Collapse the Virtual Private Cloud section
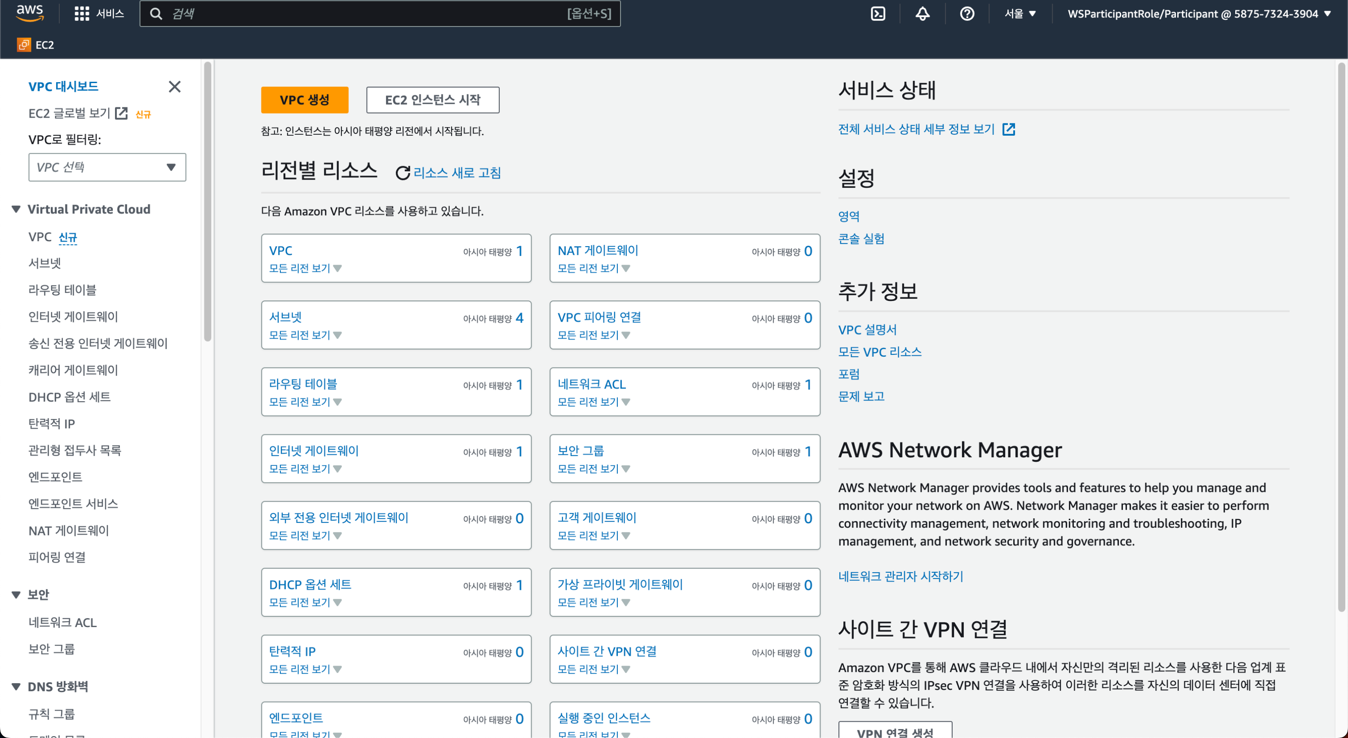 16,209
